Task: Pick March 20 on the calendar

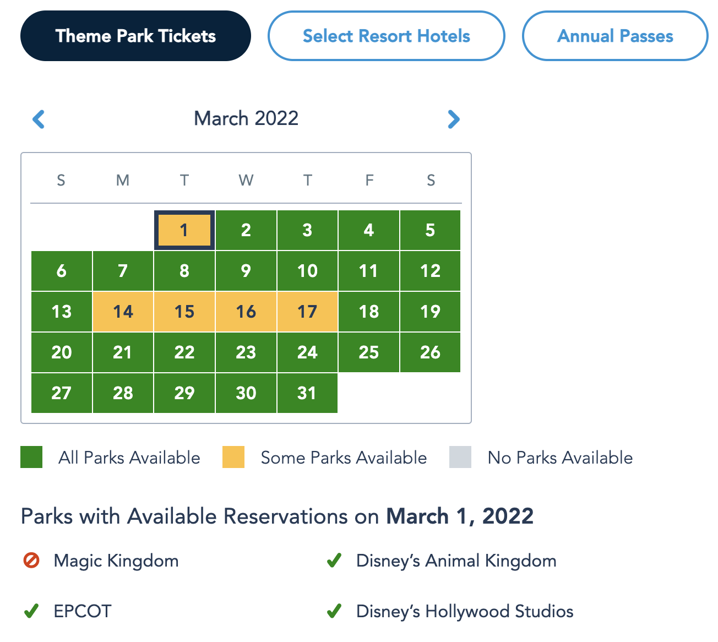Action: tap(62, 352)
